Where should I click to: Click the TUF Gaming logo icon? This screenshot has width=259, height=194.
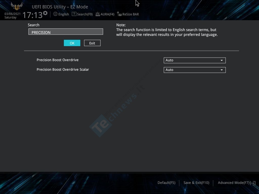(17, 6)
